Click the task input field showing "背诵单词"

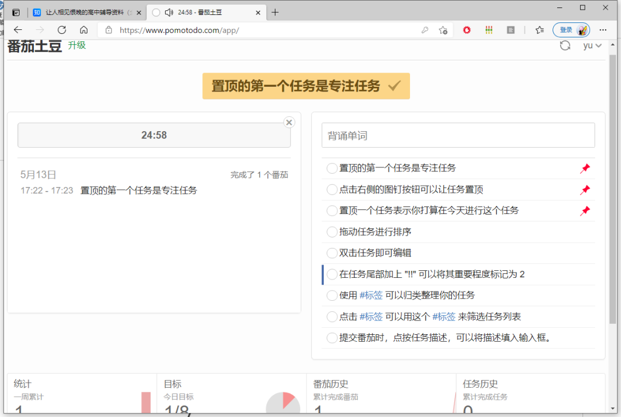tap(458, 135)
